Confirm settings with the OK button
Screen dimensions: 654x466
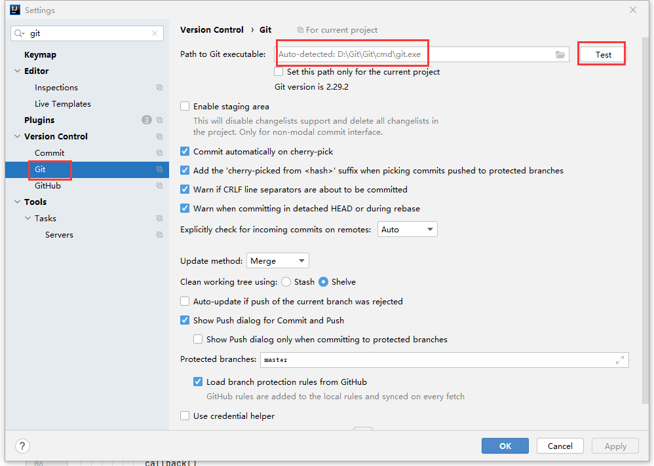(505, 446)
